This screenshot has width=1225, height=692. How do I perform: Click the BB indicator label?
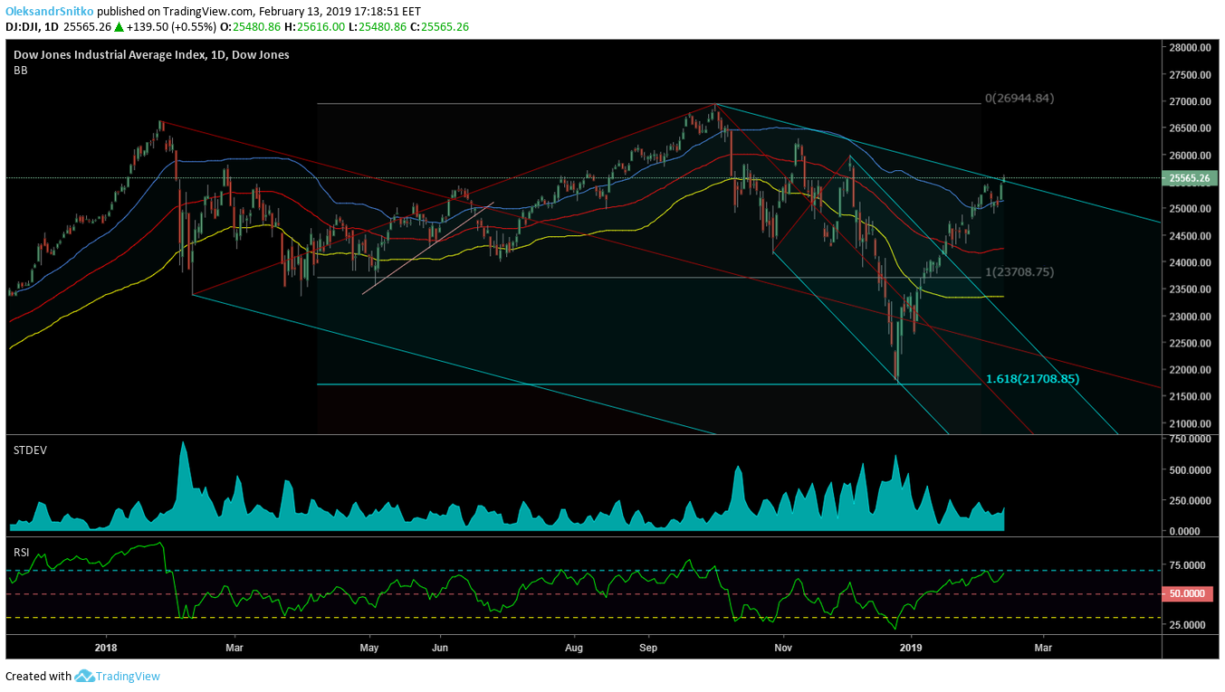pos(20,70)
